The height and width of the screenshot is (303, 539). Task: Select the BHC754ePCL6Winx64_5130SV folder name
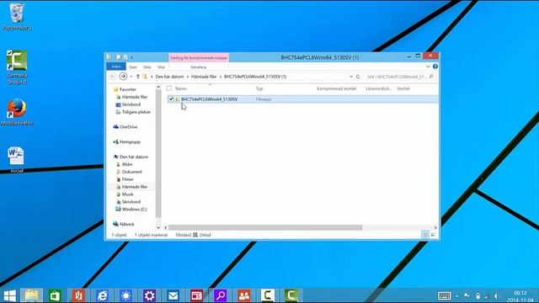(x=209, y=99)
